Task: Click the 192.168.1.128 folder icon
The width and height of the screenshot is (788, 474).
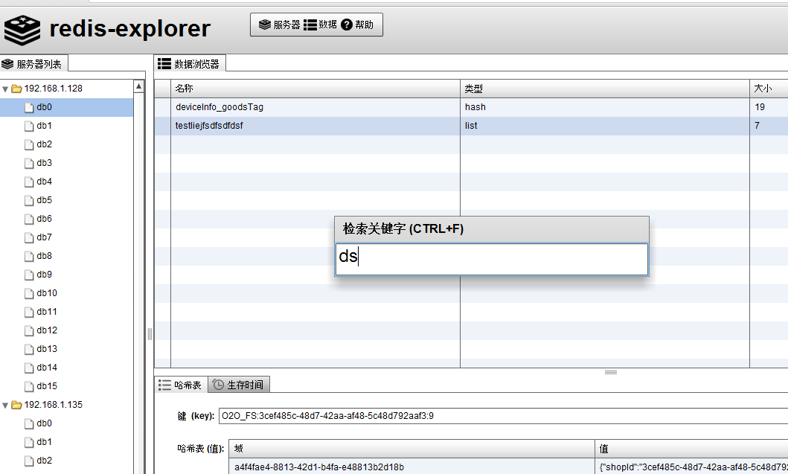Action: point(16,89)
